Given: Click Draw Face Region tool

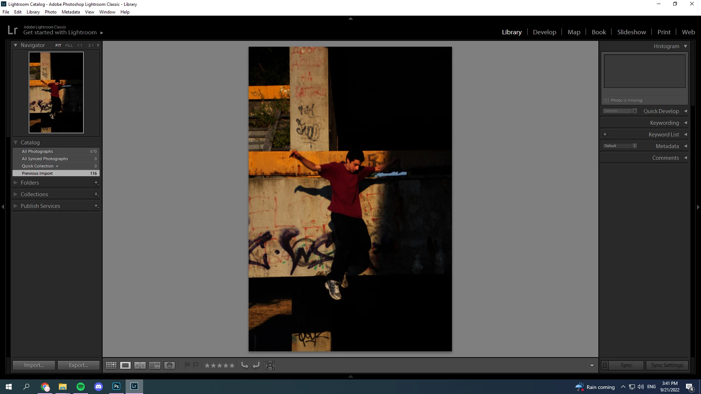Looking at the screenshot, I should pos(270,365).
